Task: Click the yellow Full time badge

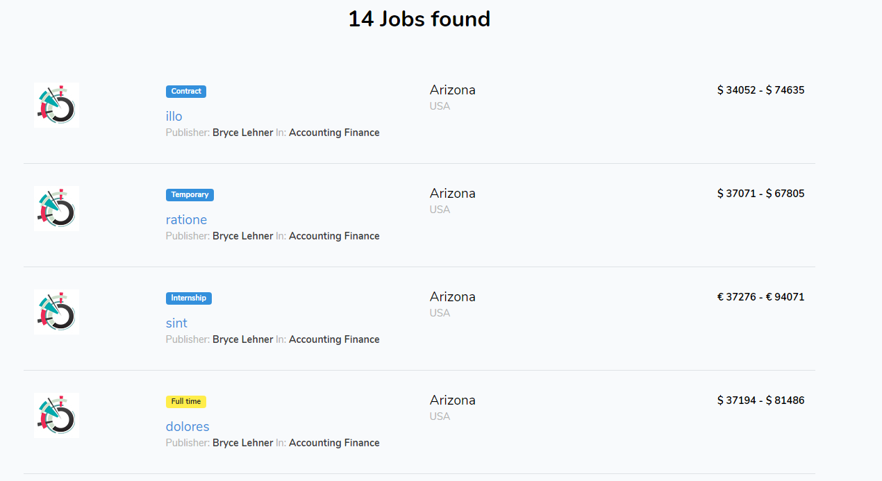Action: 186,401
